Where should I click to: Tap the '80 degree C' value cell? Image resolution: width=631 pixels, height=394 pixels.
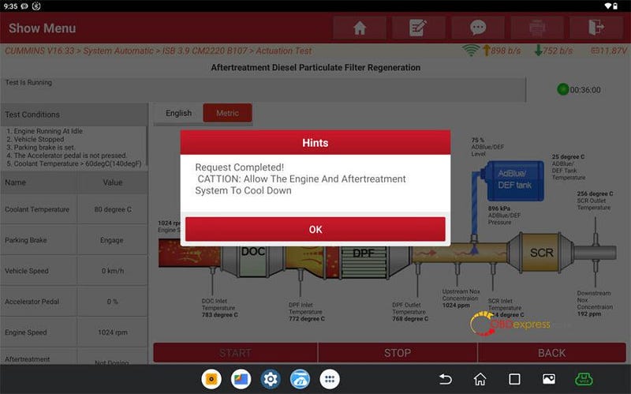pyautogui.click(x=113, y=209)
